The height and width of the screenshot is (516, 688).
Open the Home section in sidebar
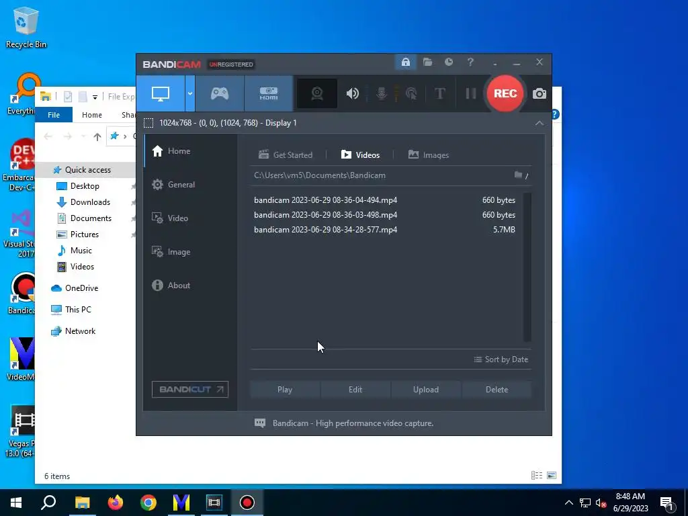point(191,151)
